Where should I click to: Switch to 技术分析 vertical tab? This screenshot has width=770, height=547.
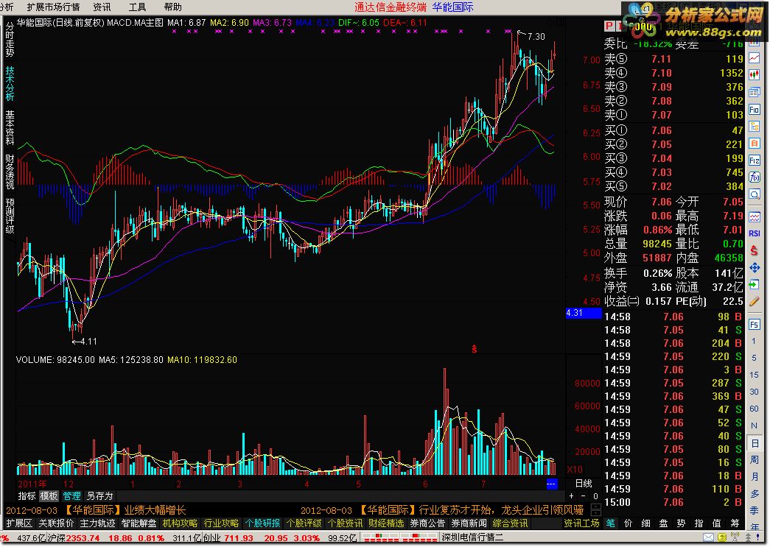(x=10, y=83)
